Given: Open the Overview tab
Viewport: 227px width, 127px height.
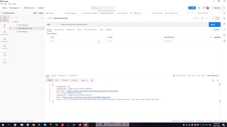Looking at the screenshot, I should click(50, 13).
